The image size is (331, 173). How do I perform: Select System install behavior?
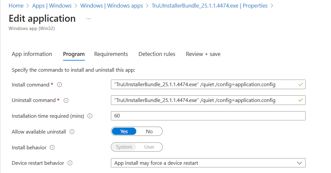point(124,147)
